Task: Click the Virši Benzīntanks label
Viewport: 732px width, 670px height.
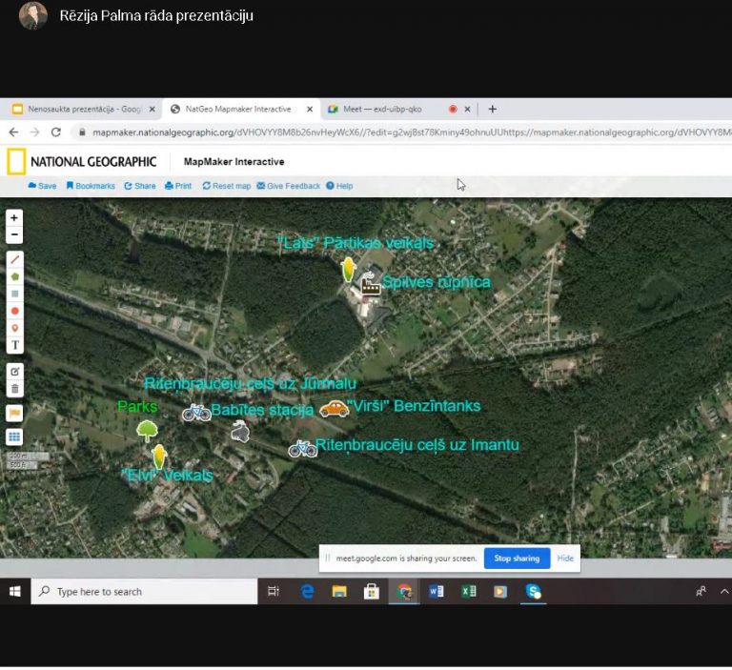Action: pos(414,406)
